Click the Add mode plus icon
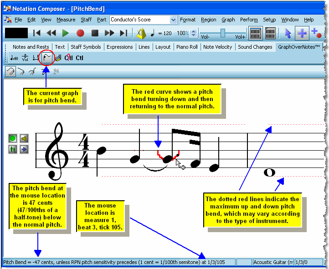This screenshot has width=329, height=269. pyautogui.click(x=301, y=33)
